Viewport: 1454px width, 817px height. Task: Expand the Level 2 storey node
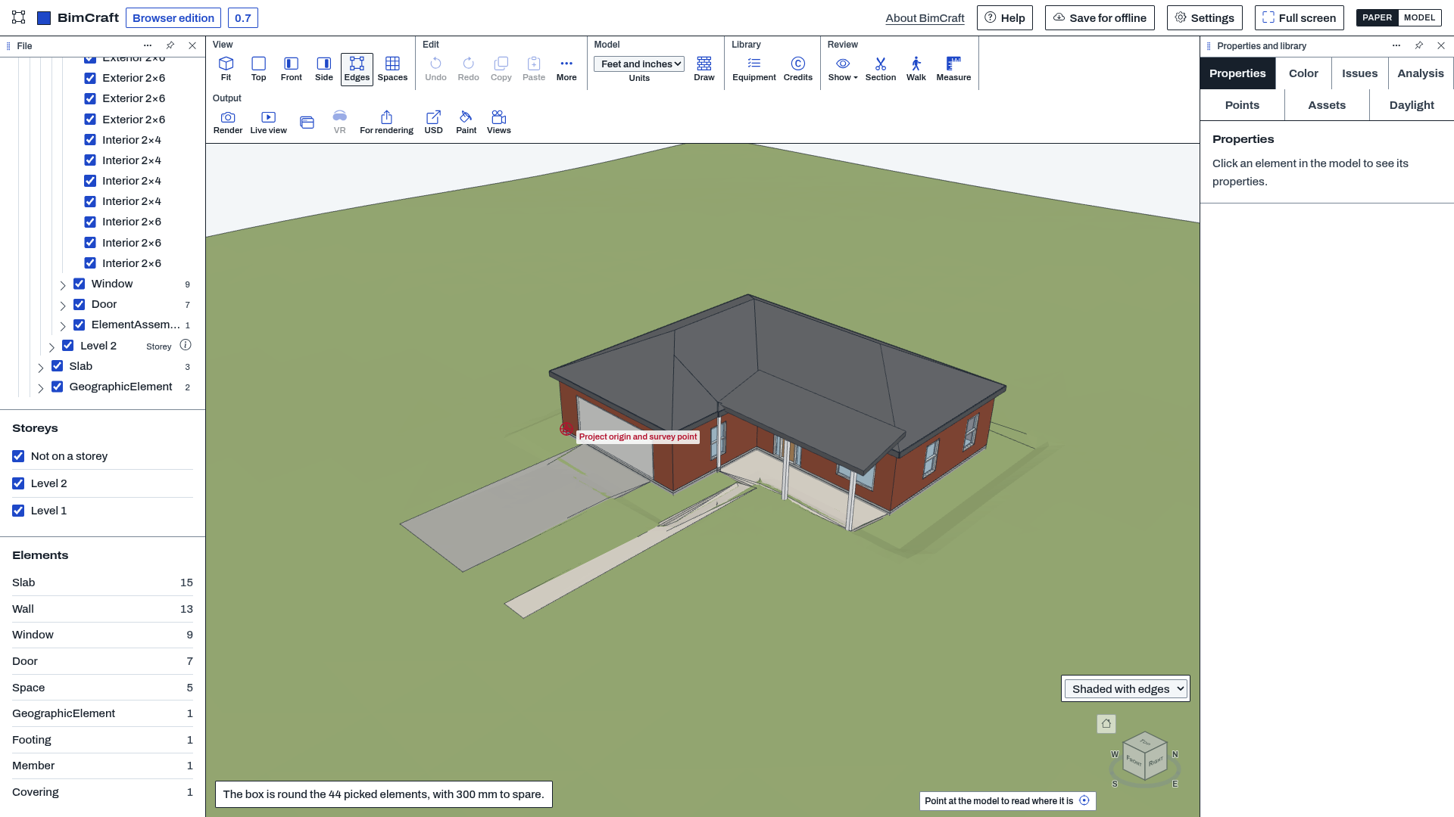(51, 347)
